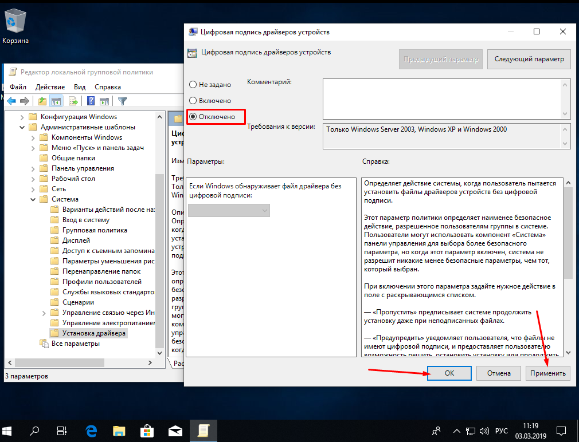
Task: Expand the 'Панель управления' node
Action: 33,169
